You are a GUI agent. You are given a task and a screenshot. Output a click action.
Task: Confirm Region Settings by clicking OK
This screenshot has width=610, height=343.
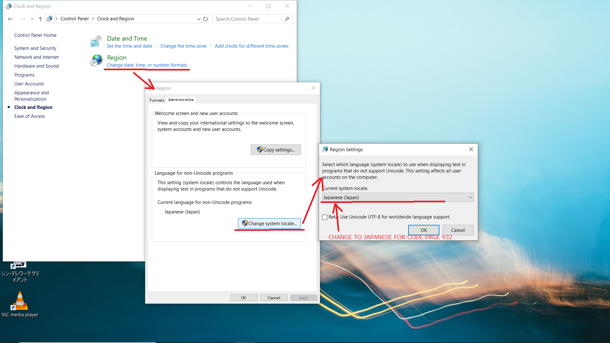tap(424, 230)
